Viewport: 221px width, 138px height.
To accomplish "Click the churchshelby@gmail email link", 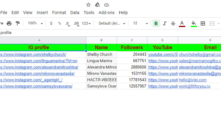I will point(200,55).
